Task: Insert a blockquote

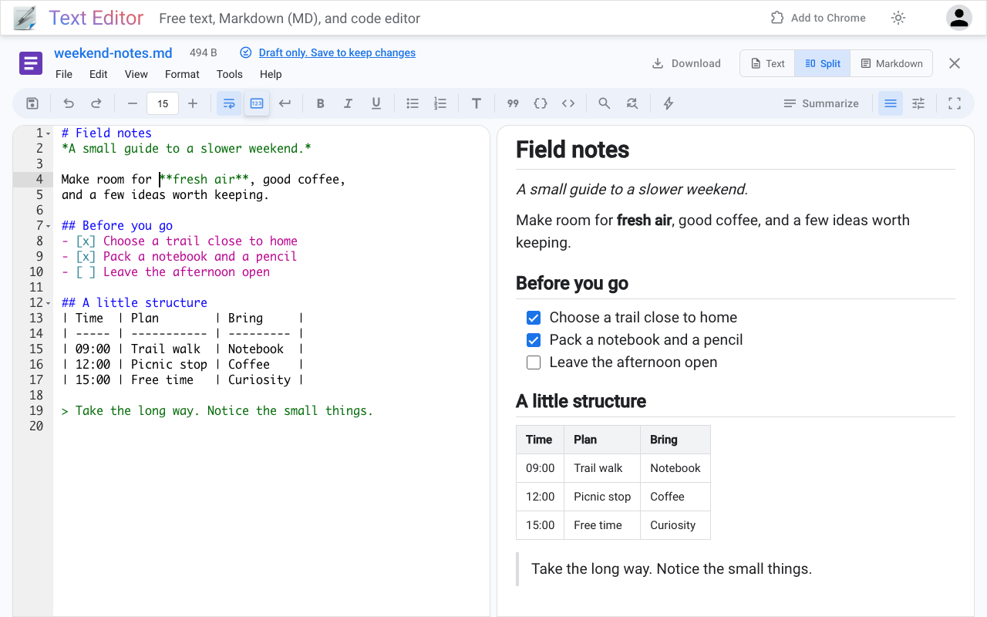Action: point(513,103)
